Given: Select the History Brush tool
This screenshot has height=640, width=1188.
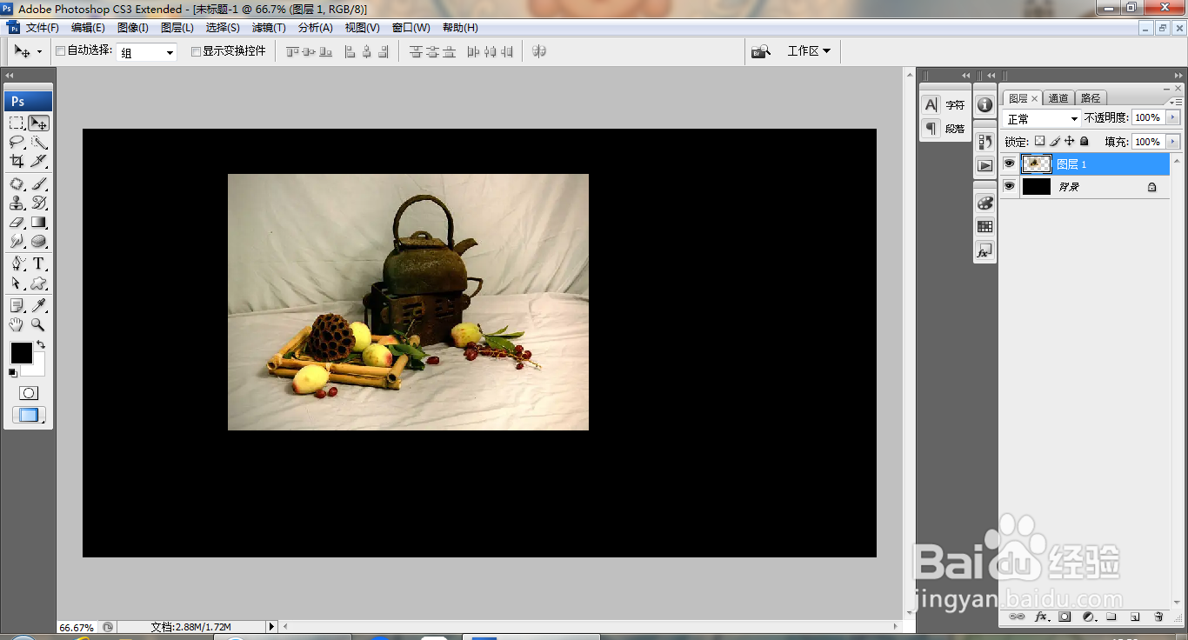Looking at the screenshot, I should click(x=39, y=203).
